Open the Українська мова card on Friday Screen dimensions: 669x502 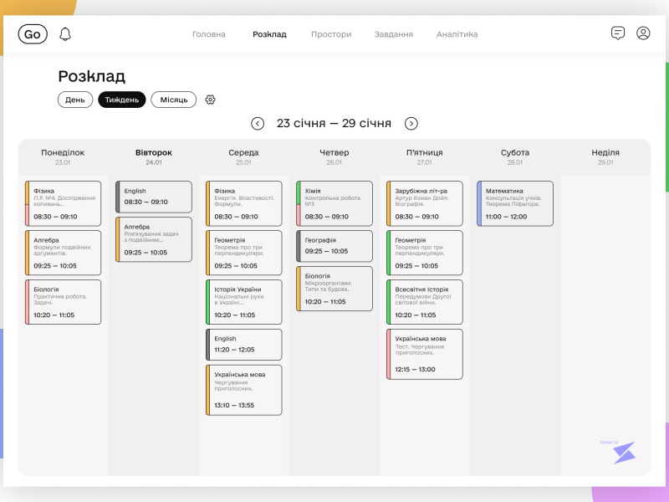pyautogui.click(x=424, y=354)
